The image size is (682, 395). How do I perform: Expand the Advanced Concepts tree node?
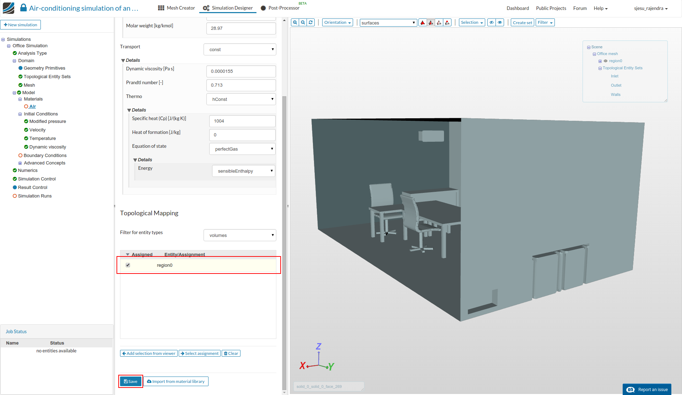[20, 163]
